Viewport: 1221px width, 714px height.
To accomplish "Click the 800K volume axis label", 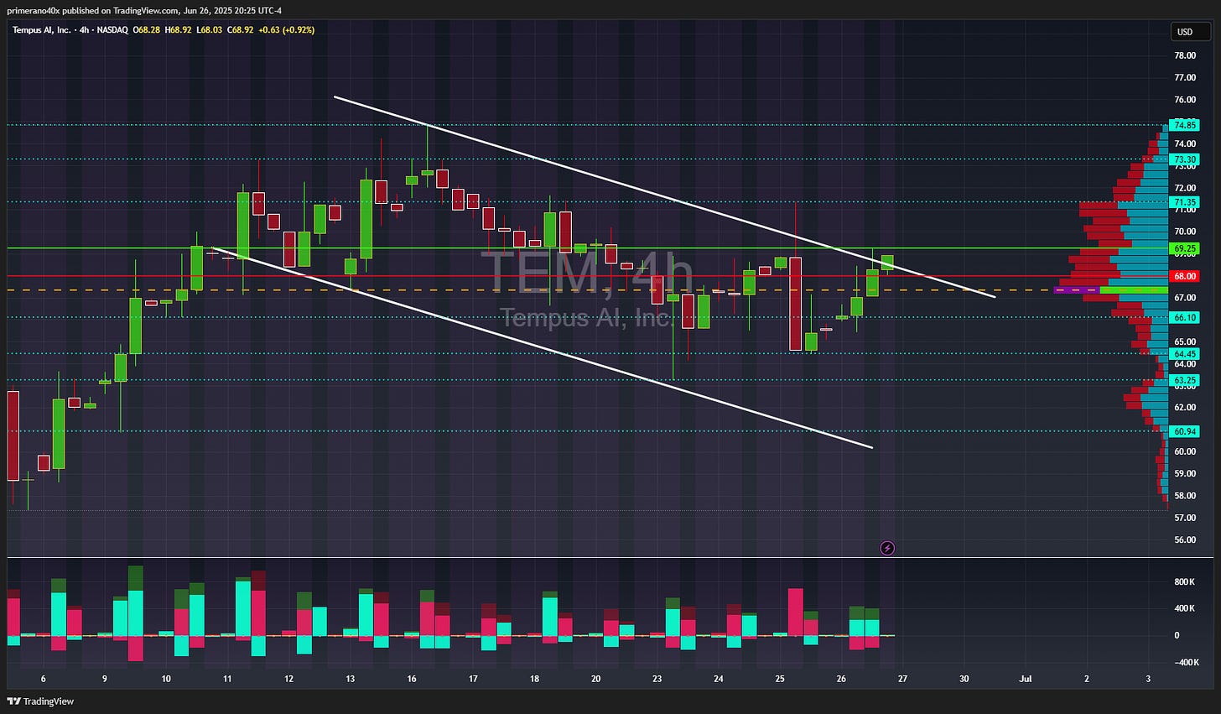I will click(x=1184, y=581).
